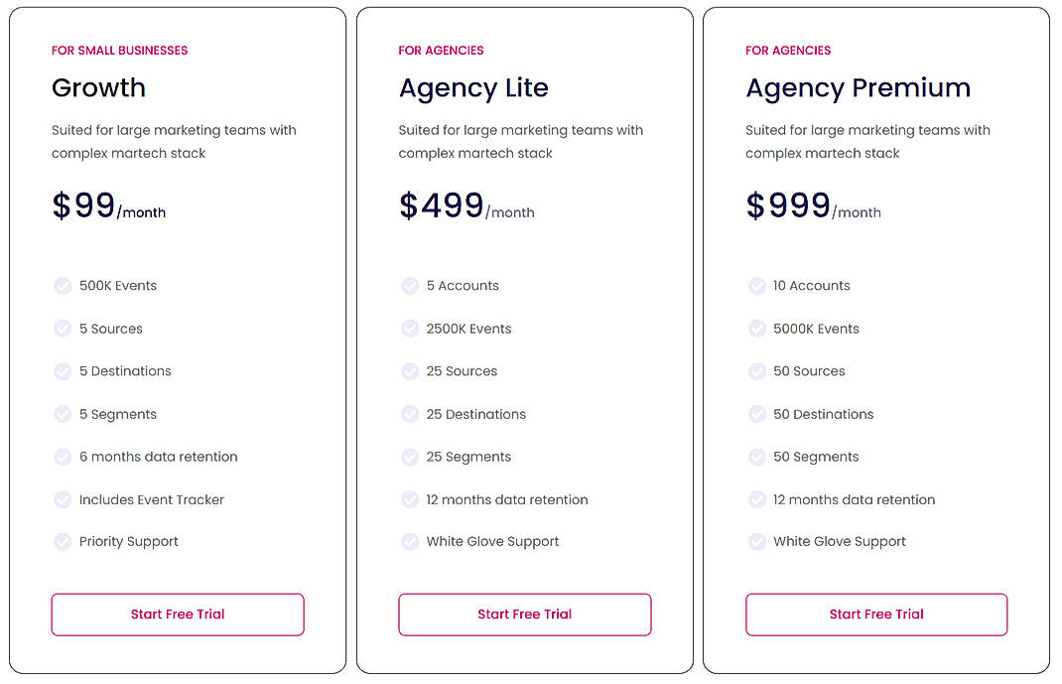
Task: Click the checkmark beside 5000K Events
Action: point(757,329)
